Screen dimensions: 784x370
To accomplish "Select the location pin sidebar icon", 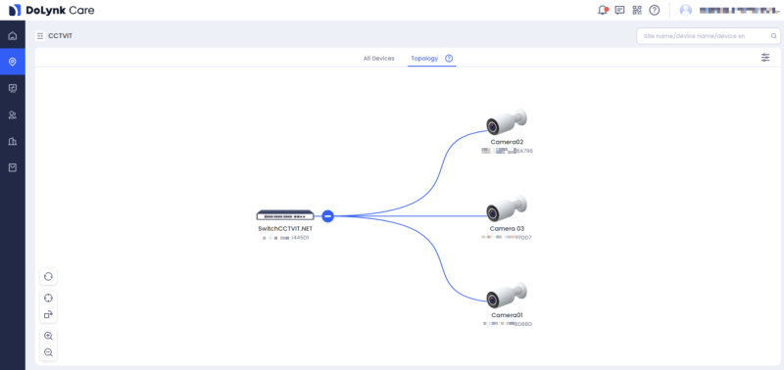I will [x=13, y=62].
